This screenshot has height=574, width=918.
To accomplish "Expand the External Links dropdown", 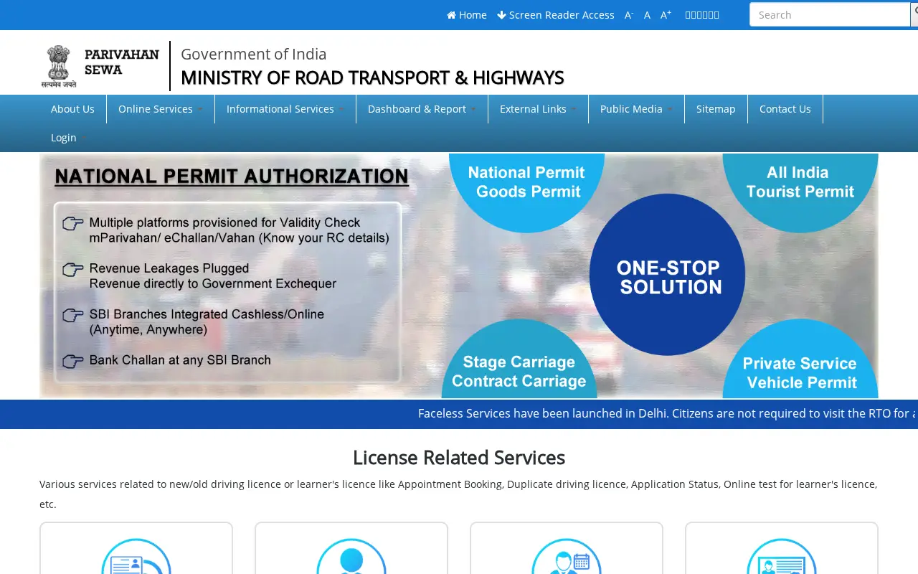I will [538, 109].
